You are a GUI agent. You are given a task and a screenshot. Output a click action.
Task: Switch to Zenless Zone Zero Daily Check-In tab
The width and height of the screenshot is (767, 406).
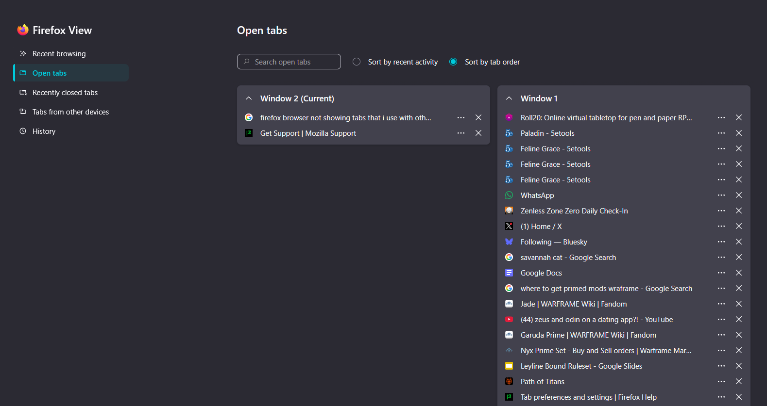click(x=574, y=211)
